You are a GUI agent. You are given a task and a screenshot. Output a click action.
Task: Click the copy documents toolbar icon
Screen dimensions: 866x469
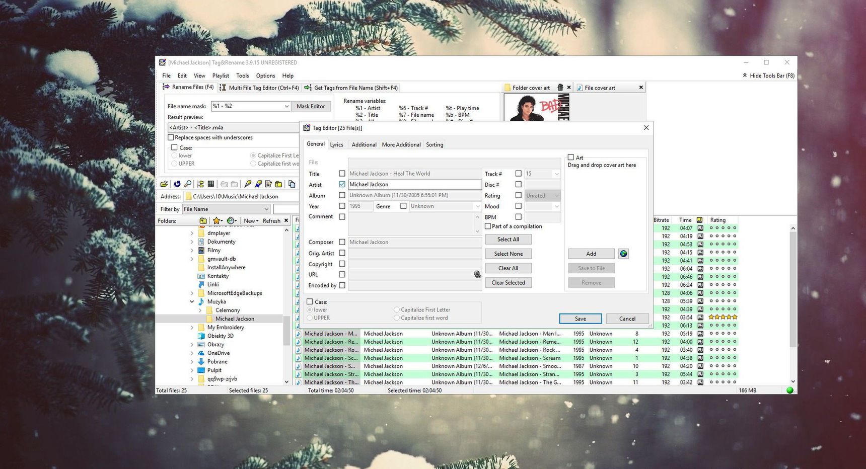tap(292, 184)
